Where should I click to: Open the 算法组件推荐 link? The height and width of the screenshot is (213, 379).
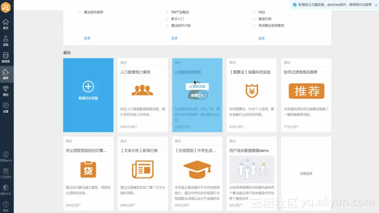(x=93, y=12)
